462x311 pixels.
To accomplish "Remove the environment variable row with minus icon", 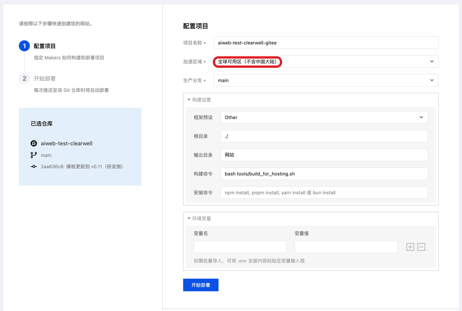I will point(421,247).
